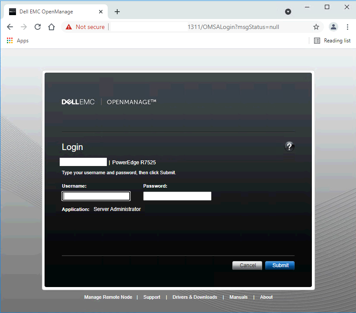Image resolution: width=356 pixels, height=313 pixels.
Task: Open the About link
Action: 266,297
